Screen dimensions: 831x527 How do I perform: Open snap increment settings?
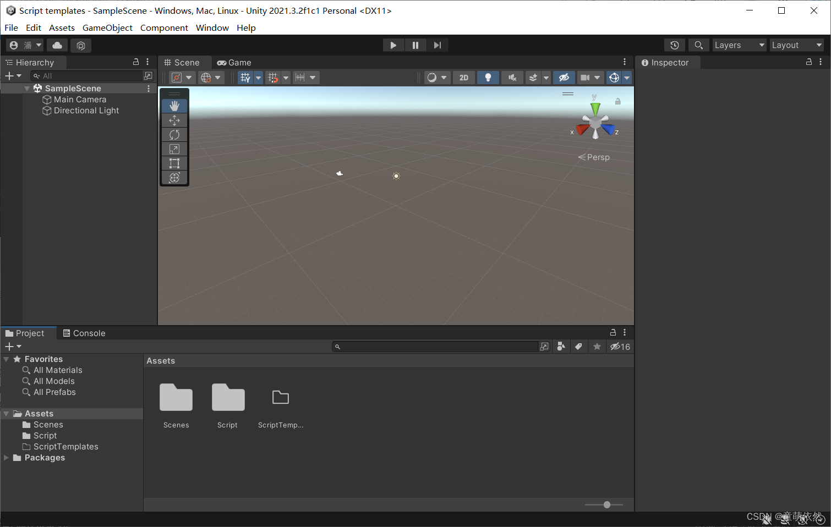(x=305, y=78)
